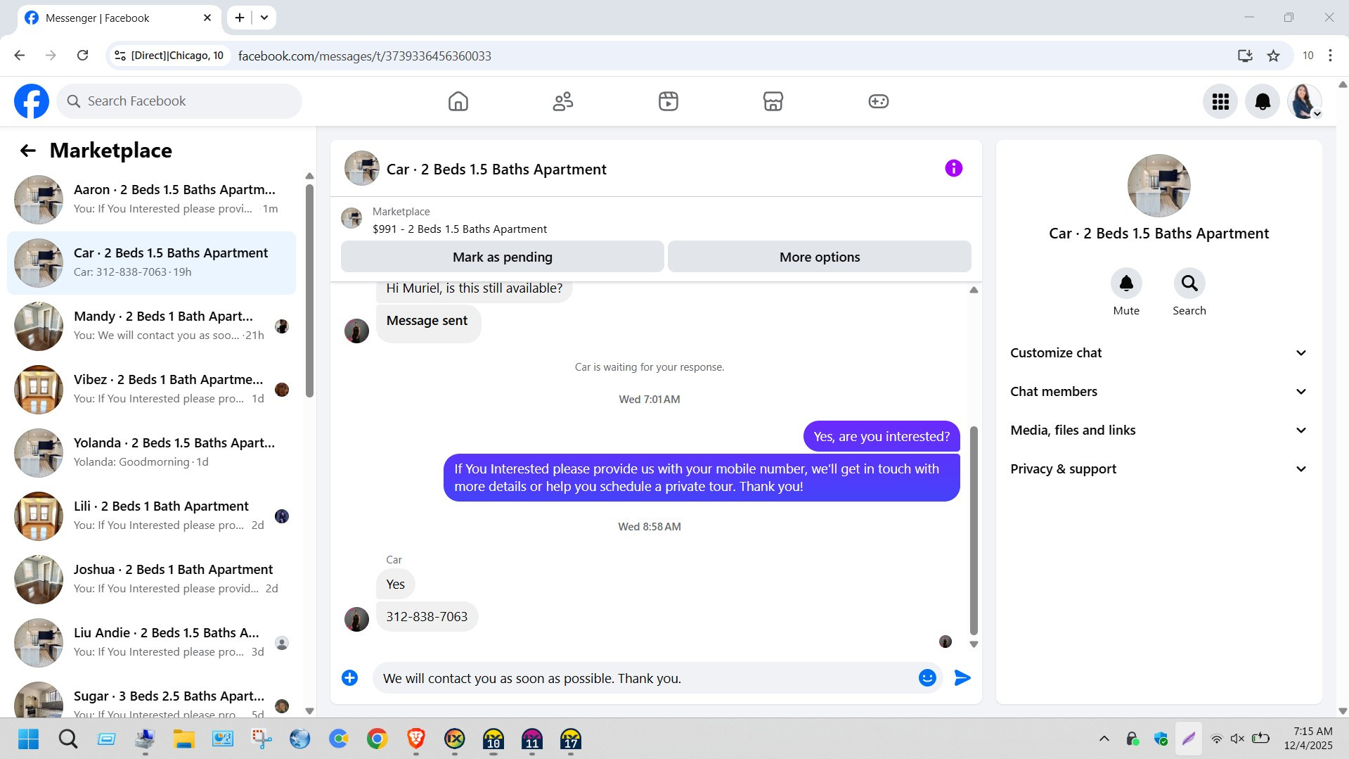The height and width of the screenshot is (759, 1349).
Task: Open more actions plus icon
Action: pyautogui.click(x=349, y=677)
